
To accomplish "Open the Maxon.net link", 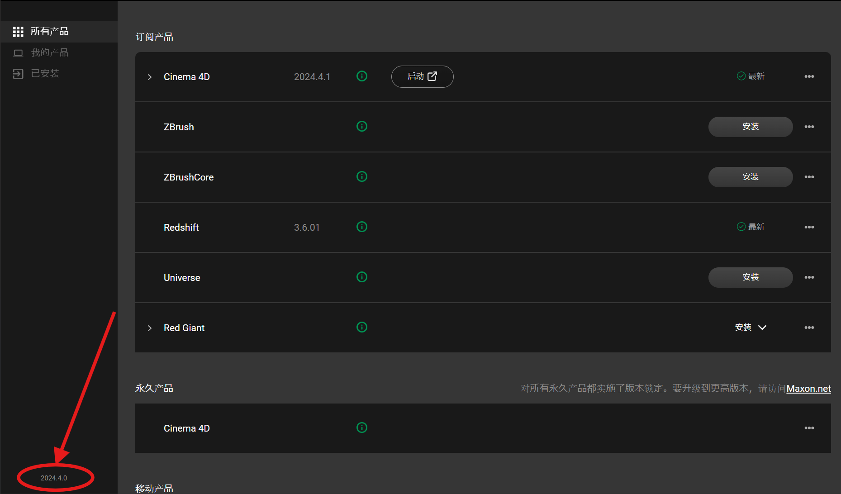I will [x=808, y=389].
